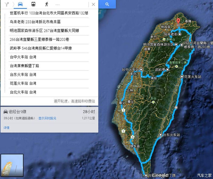
Task: Expand route details via 详情 link
Action: [x=6, y=128]
